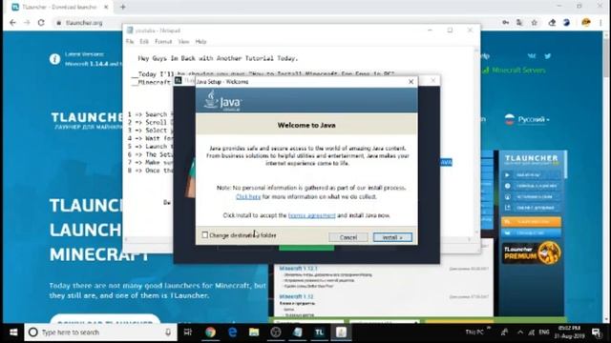611x343 pixels.
Task: Click the Twitter icon on TLauncher site
Action: point(547,56)
